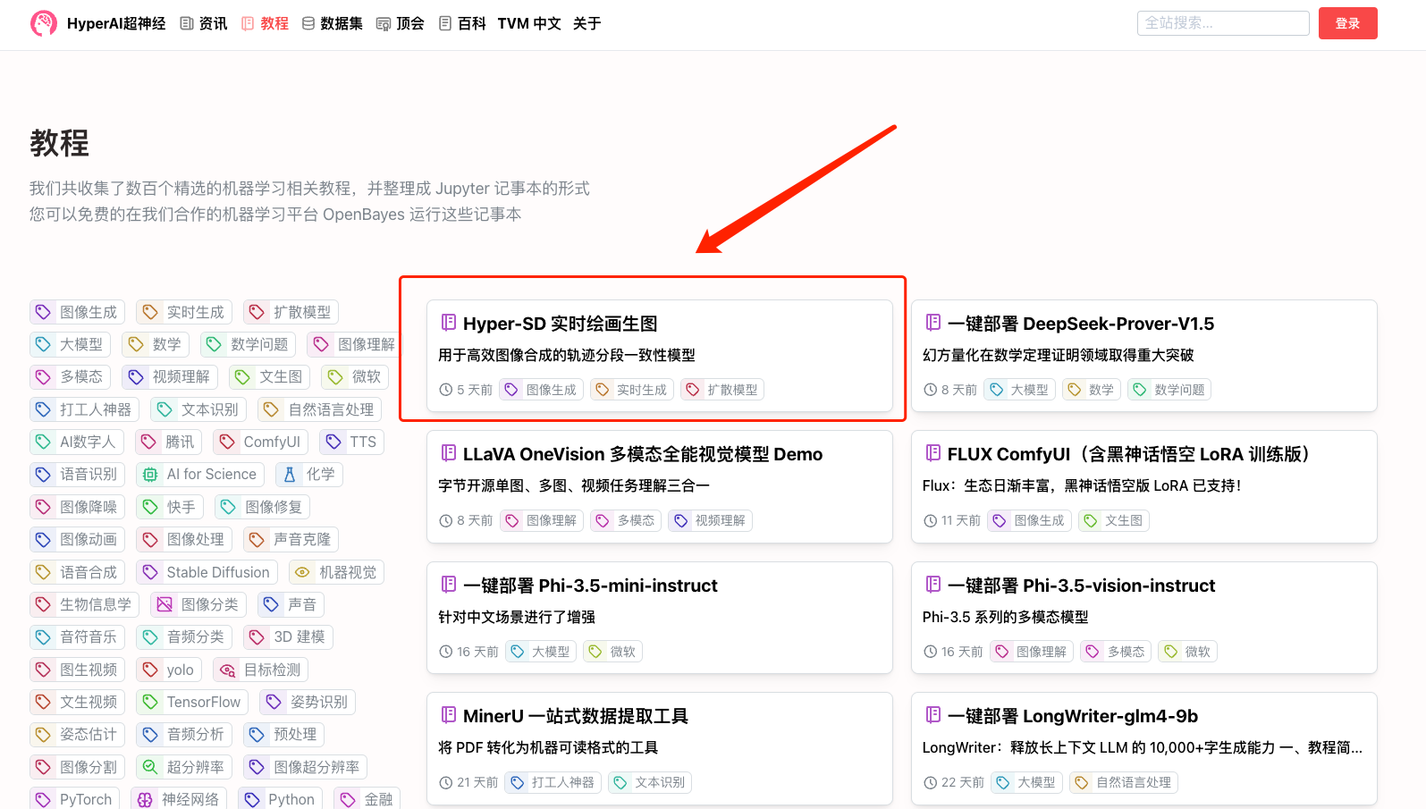Click the 机器视觉 eye tag icon

[303, 572]
